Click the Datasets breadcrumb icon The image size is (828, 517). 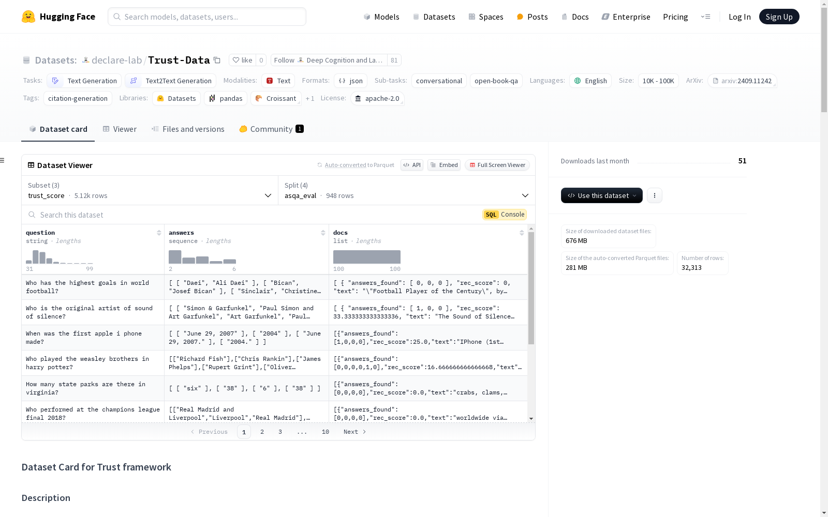26,60
